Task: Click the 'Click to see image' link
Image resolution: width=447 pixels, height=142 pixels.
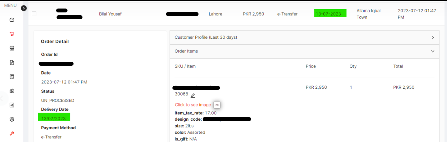Action: (193, 105)
